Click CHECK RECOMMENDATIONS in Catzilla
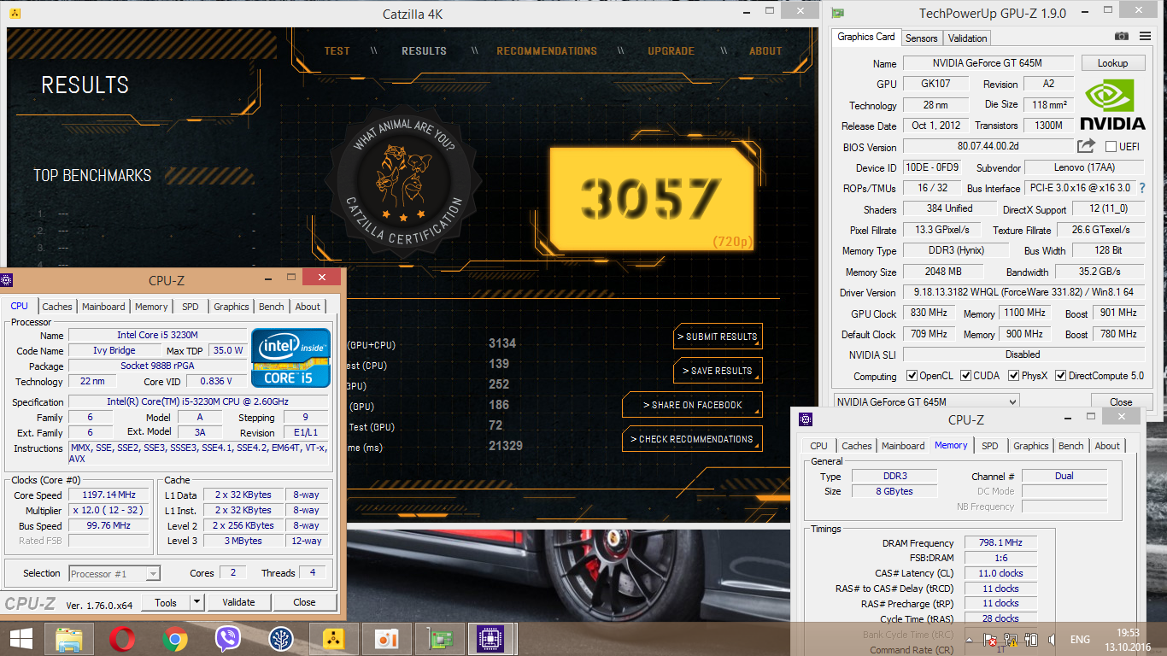Screen dimensions: 1167x656 [693, 439]
